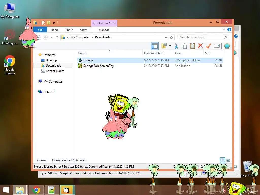Click the orange checkmark Properties icon
Image resolution: width=260 pixels, height=195 pixels.
click(x=208, y=46)
